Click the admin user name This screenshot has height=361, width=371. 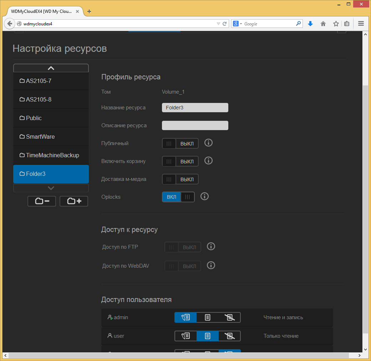(x=121, y=317)
